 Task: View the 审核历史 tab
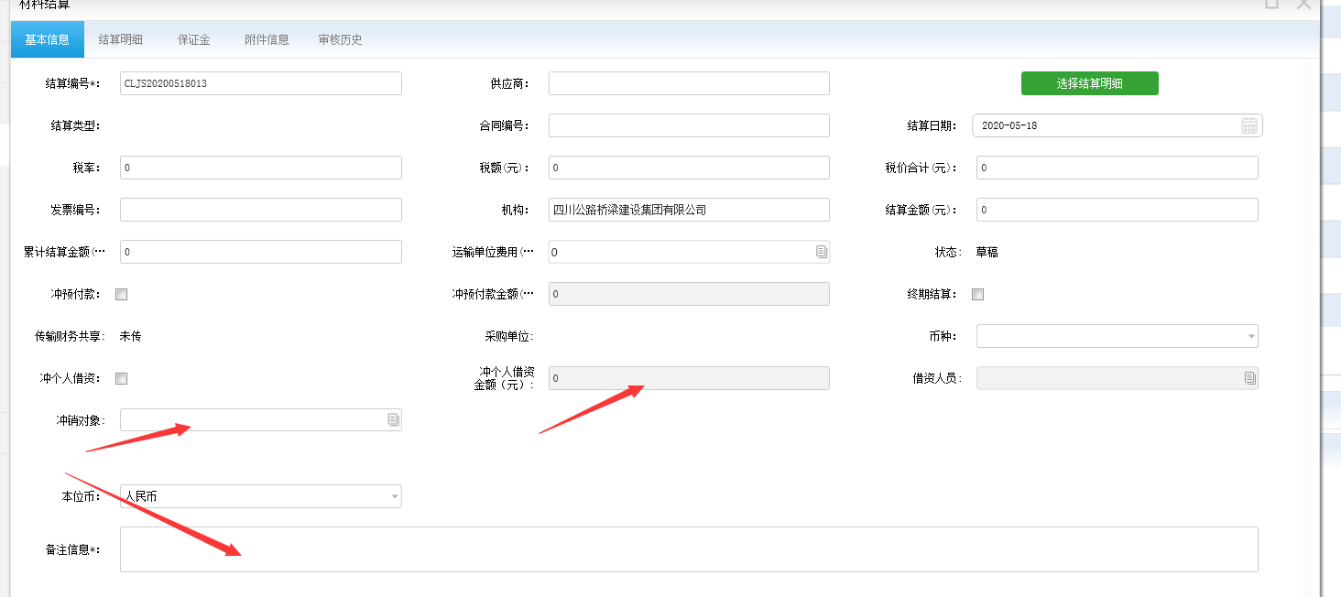click(x=340, y=39)
